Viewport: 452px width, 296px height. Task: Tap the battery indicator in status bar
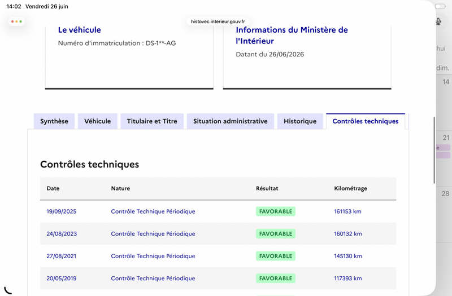point(441,6)
